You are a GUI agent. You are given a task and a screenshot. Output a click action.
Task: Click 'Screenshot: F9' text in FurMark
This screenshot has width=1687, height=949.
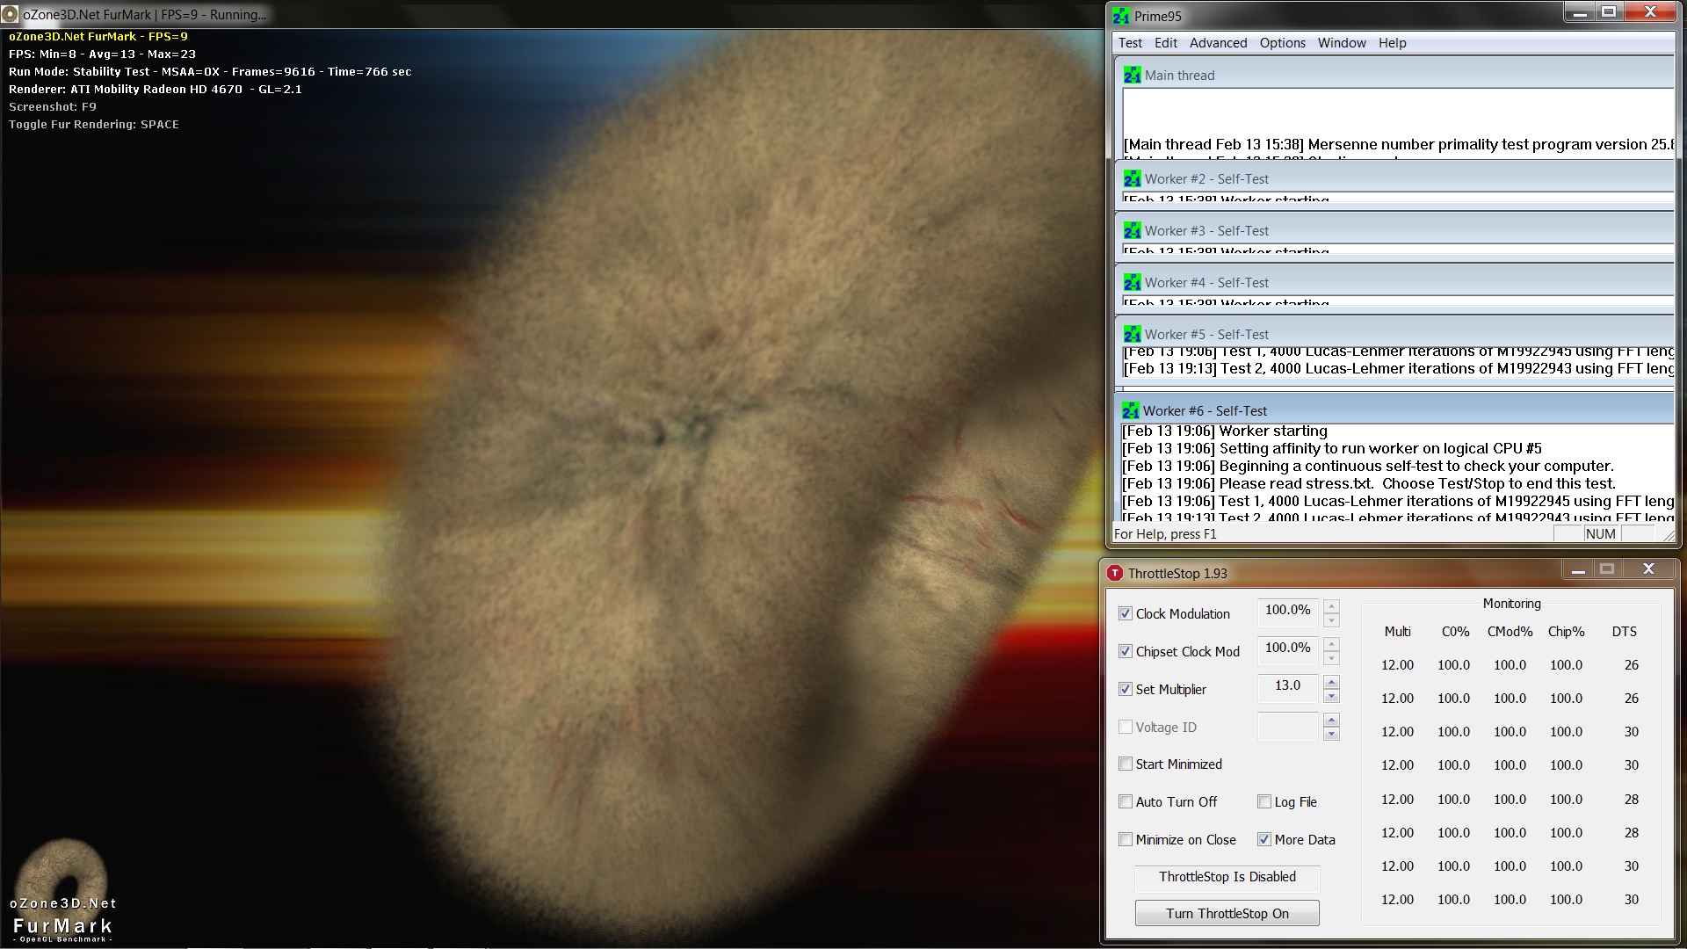[x=53, y=107]
